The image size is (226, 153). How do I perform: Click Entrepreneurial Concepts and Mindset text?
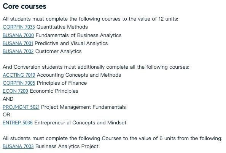pyautogui.click(x=80, y=123)
